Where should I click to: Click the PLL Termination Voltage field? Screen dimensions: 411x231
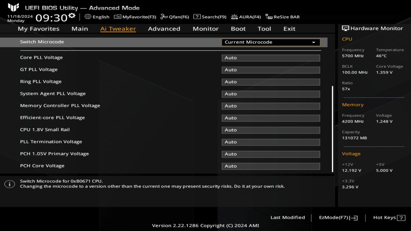pos(271,142)
